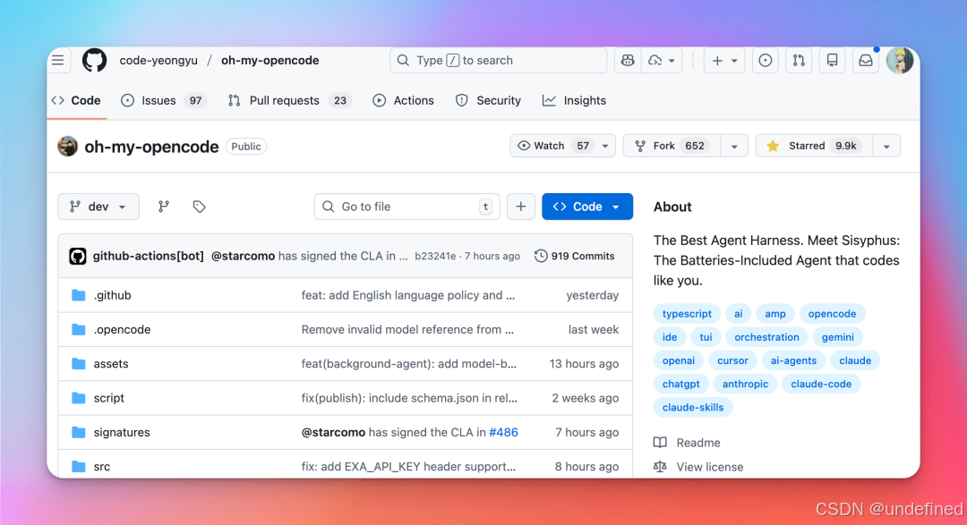The width and height of the screenshot is (967, 525).
Task: Expand the star lists dropdown arrow
Action: pos(886,146)
